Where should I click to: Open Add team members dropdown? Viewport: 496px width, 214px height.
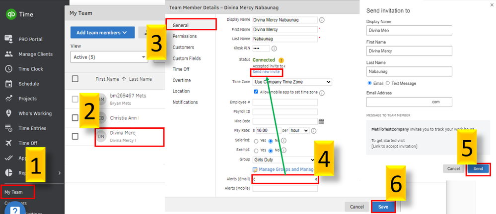102,33
